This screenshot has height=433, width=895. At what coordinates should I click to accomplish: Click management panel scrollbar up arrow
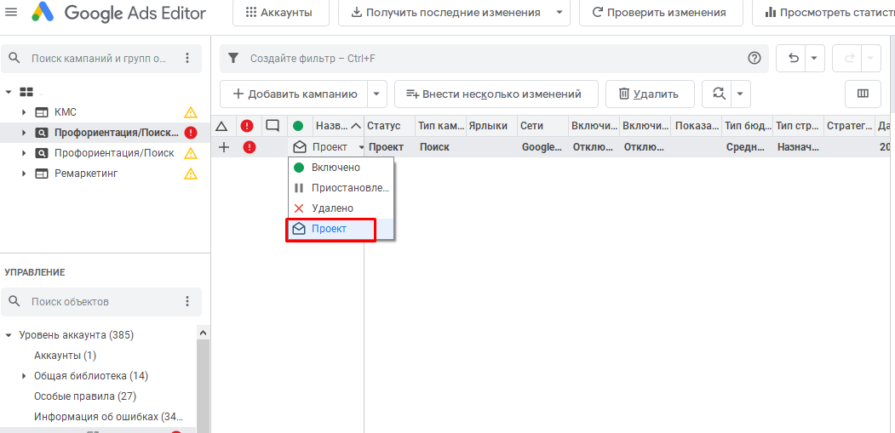click(x=204, y=332)
